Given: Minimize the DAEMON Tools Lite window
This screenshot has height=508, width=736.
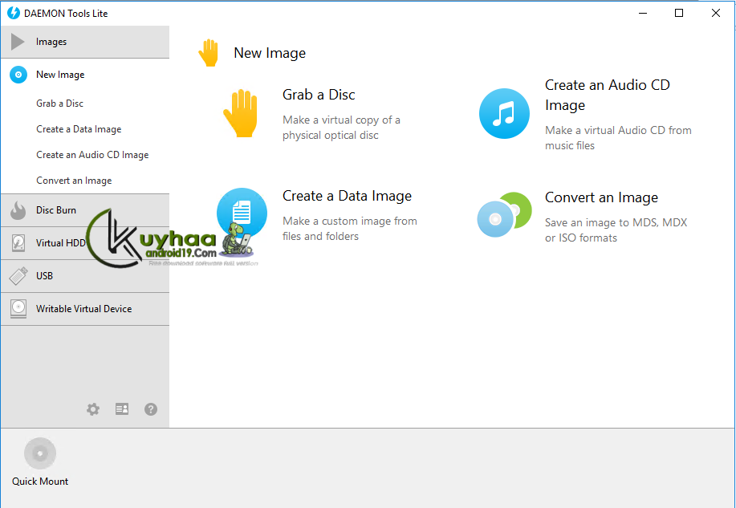Looking at the screenshot, I should (643, 13).
